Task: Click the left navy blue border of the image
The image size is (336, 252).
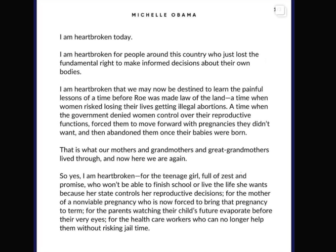Action: (35, 126)
